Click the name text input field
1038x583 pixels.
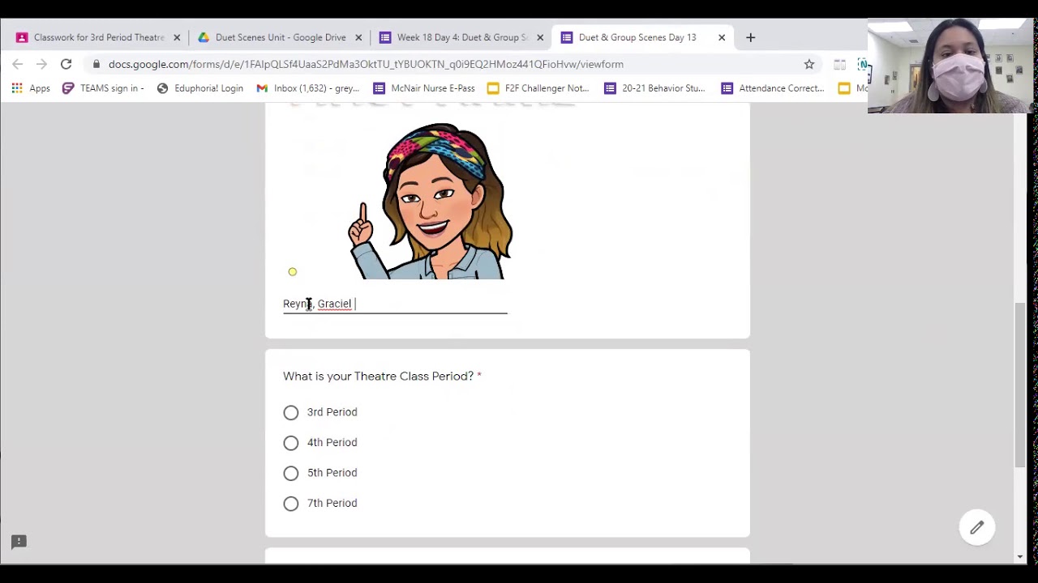395,304
